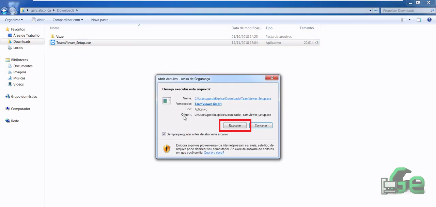Sort by Data de modificação column
436x207 pixels.
coord(247,28)
